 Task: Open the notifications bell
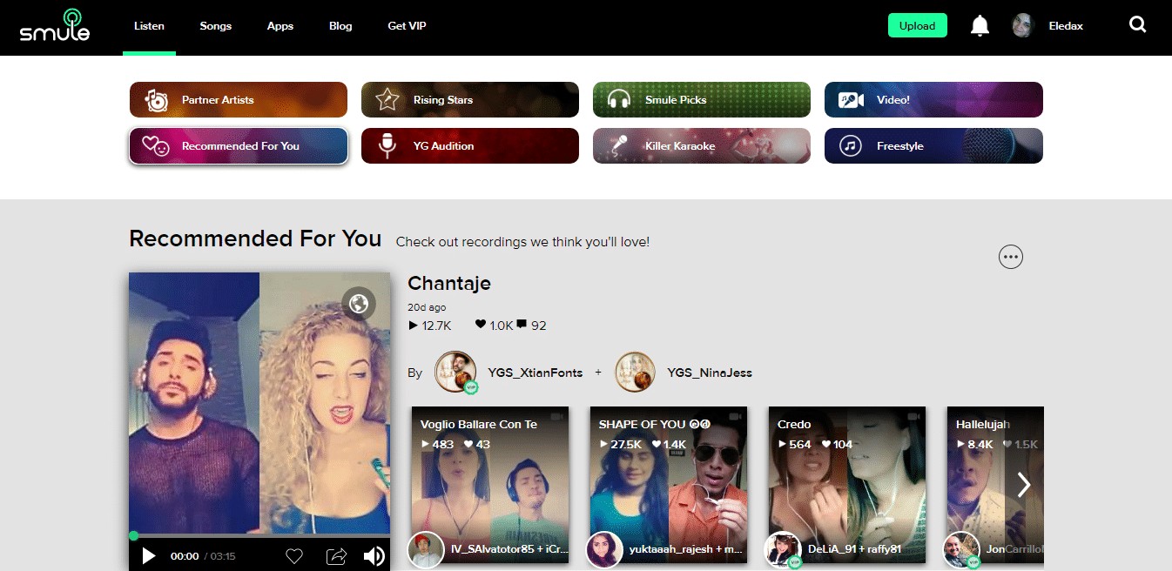[980, 26]
